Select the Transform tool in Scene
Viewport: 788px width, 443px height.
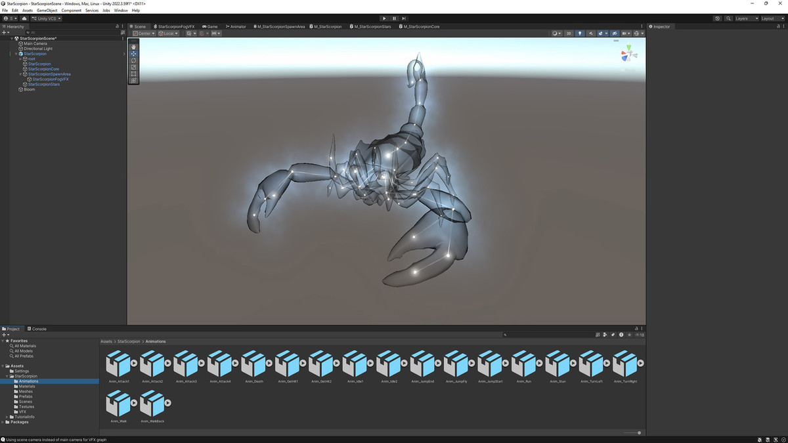click(133, 80)
